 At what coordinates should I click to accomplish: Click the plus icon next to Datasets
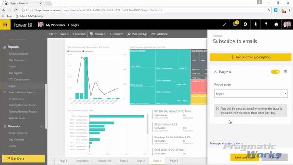(42, 126)
